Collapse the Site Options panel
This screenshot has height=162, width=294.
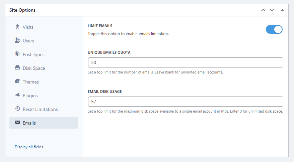pos(282,10)
